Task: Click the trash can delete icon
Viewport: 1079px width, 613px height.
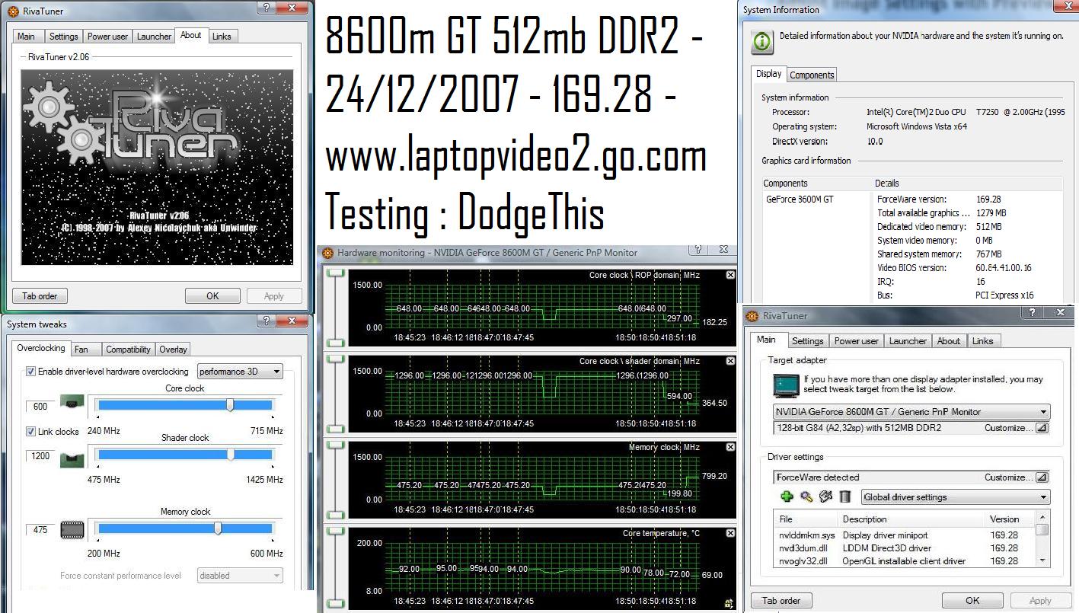Action: pyautogui.click(x=845, y=496)
